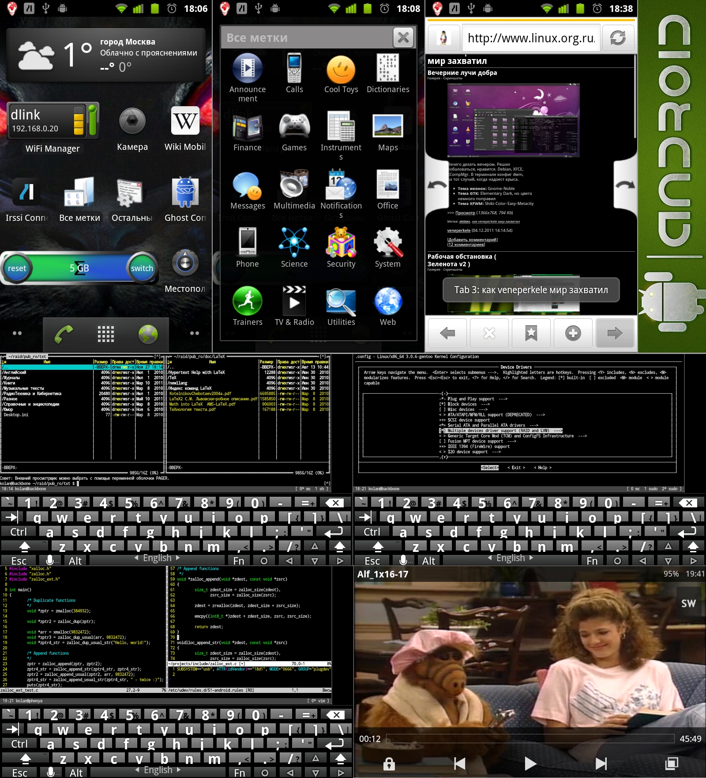Open the Maps category icon

coord(388,127)
